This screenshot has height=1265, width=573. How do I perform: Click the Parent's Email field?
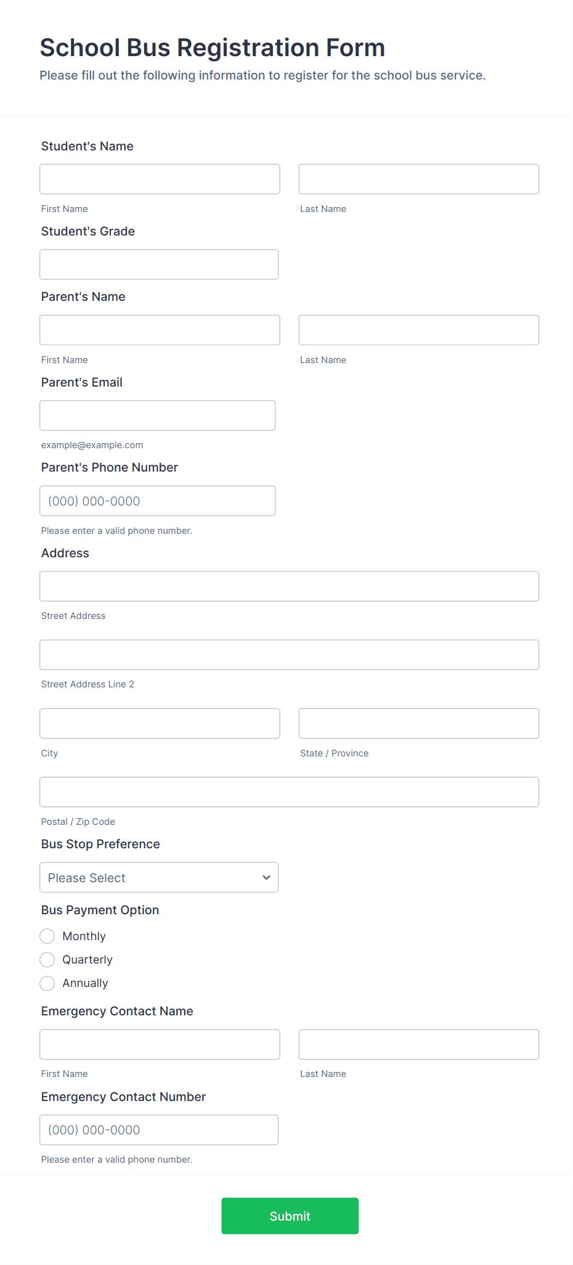(157, 415)
